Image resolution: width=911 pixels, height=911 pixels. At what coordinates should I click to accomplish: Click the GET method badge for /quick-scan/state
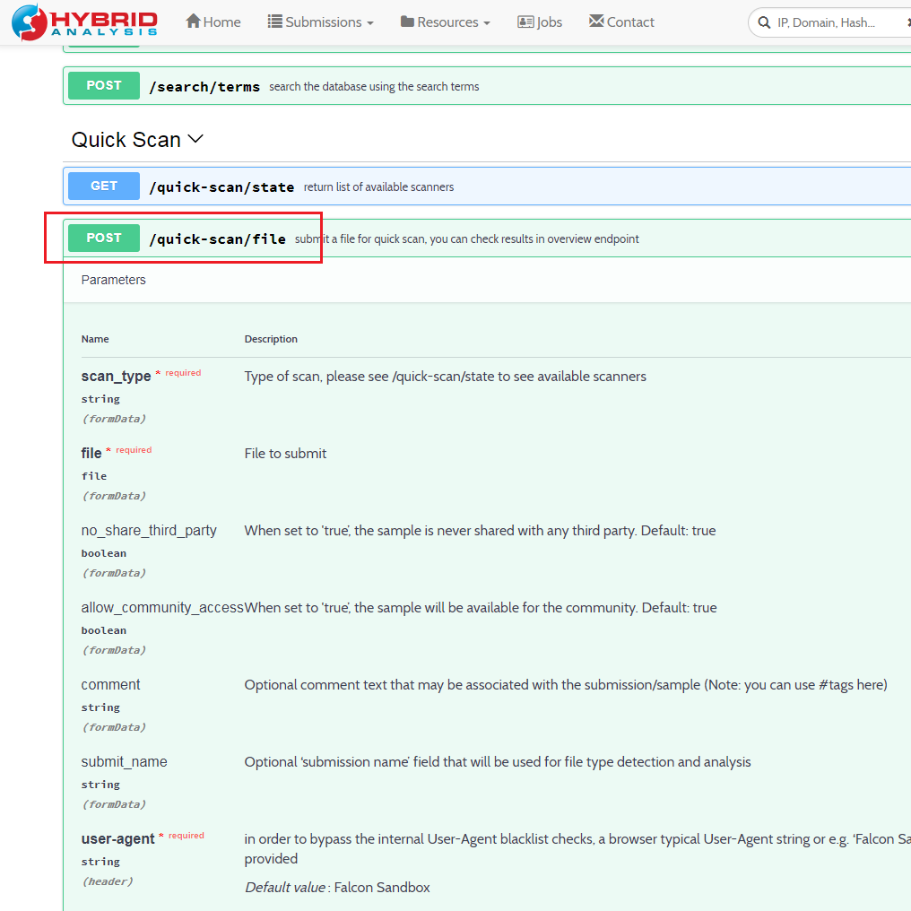[x=104, y=186]
